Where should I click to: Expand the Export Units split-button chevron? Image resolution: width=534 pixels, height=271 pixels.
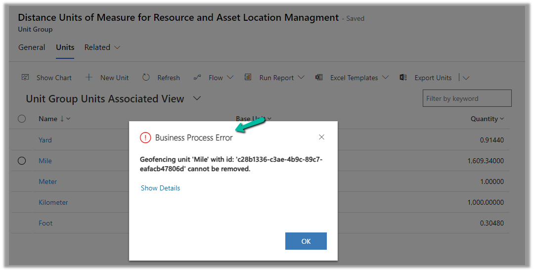(466, 78)
